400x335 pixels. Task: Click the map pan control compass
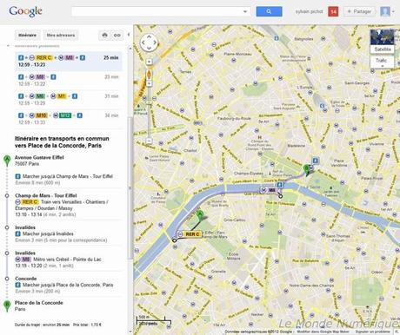[149, 43]
